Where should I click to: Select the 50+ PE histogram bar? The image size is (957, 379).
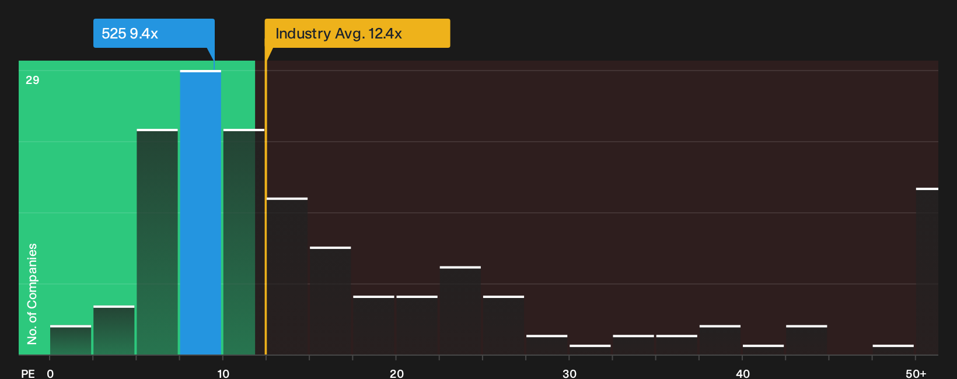coord(927,272)
